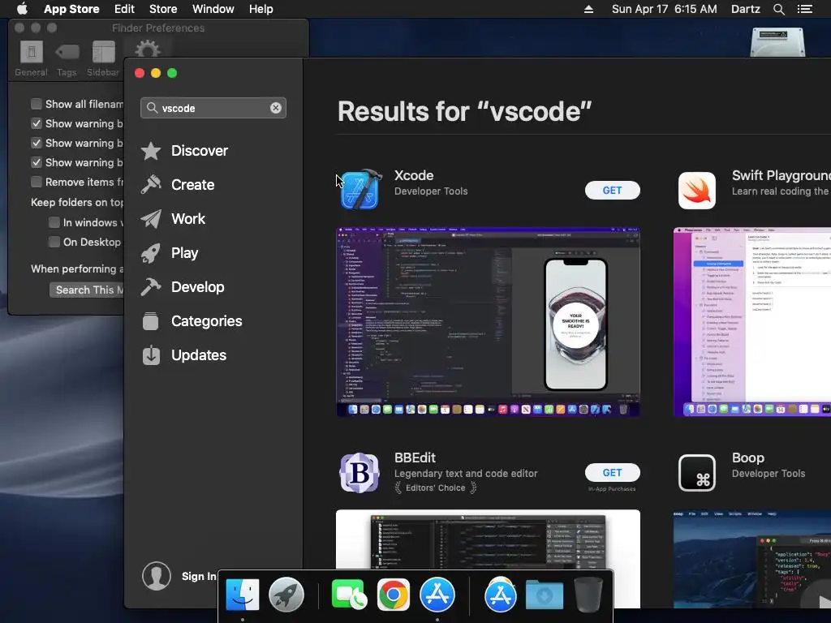Open the Trash in the Dock
Viewport: 831px width, 623px height.
[588, 595]
